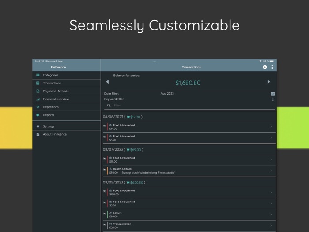Click the Aug 2023 date filter value
This screenshot has height=232, width=309.
167,94
